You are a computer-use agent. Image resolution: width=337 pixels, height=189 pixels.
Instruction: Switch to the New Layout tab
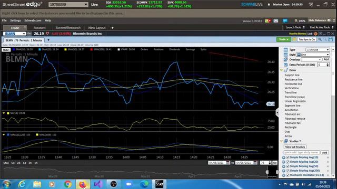pos(97,28)
